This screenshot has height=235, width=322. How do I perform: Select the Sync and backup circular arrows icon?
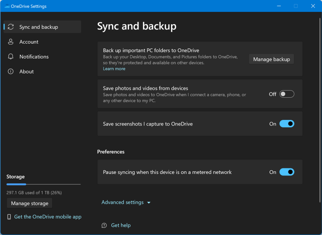10,26
